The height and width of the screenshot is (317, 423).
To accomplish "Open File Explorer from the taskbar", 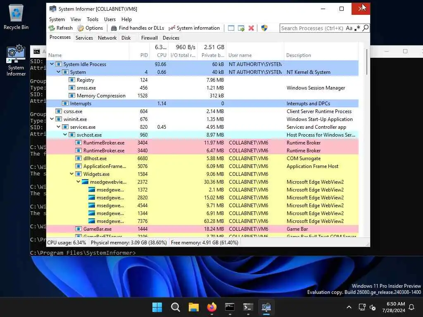I will point(193,307).
